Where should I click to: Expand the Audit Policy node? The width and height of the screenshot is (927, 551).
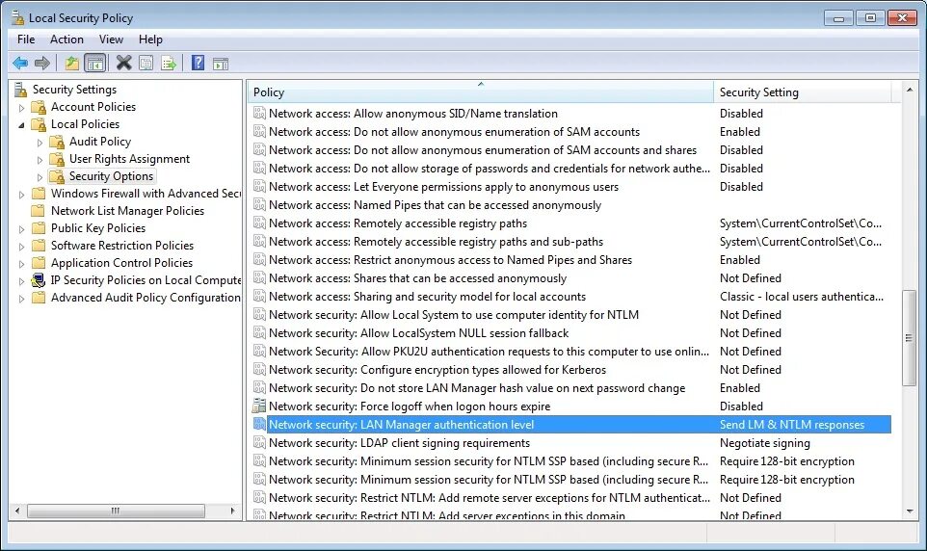(40, 143)
